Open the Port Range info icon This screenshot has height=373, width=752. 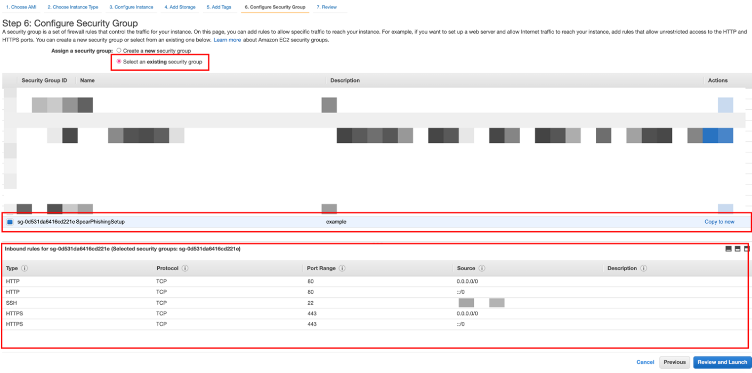342,269
